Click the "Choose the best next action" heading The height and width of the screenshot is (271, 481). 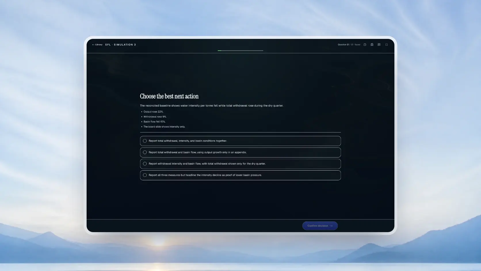[169, 96]
